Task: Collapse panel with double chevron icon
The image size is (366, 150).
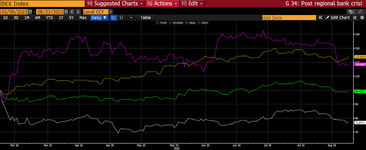Action: 321,18
